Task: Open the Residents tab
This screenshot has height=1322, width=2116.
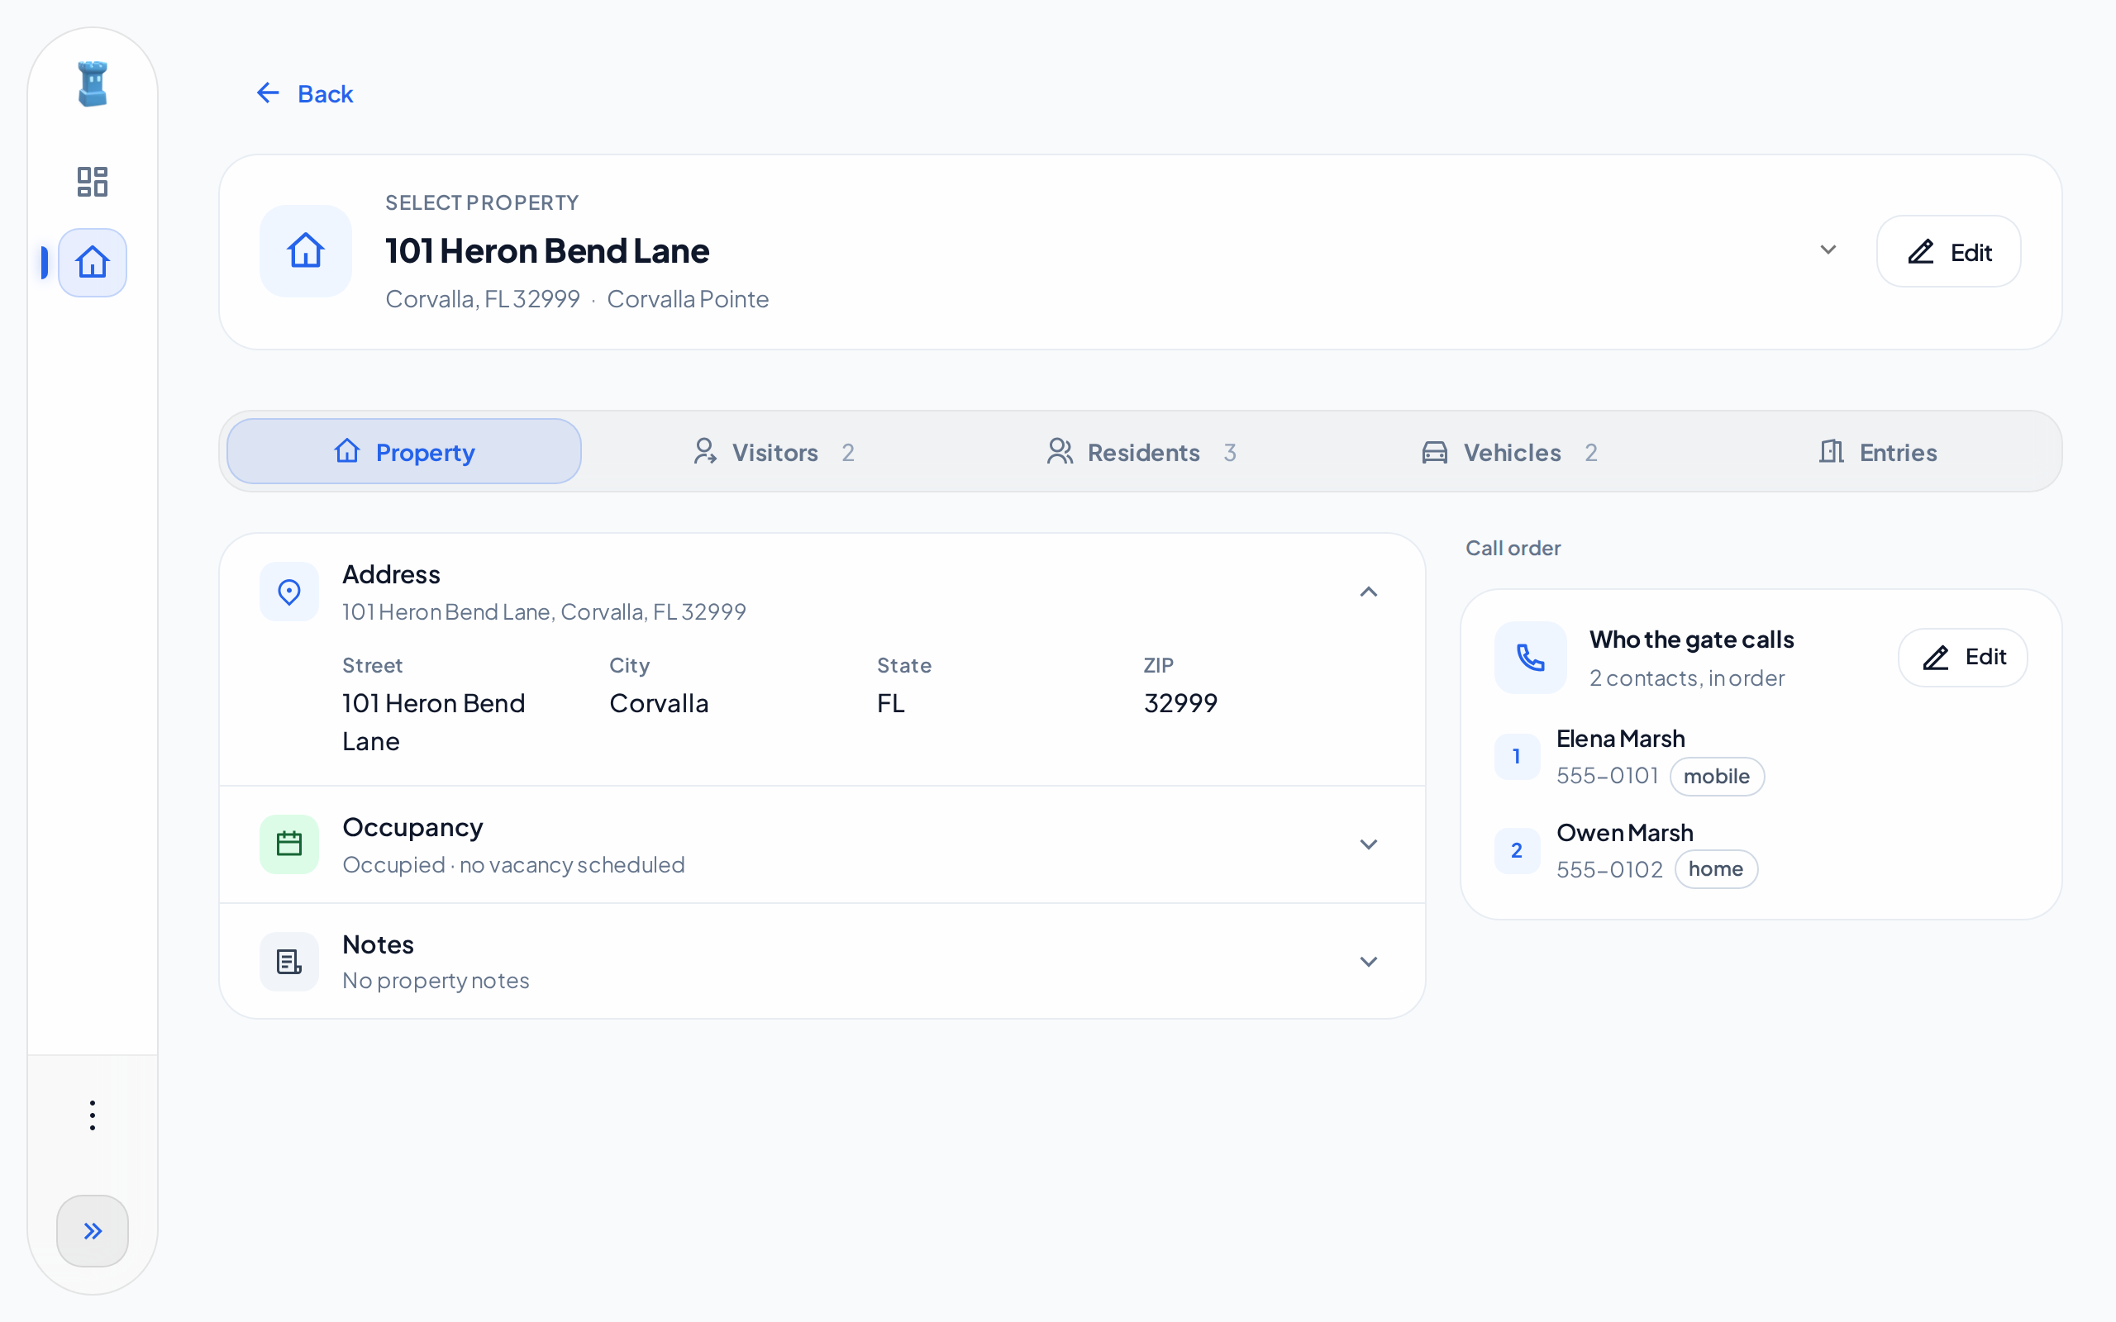Action: [1142, 452]
